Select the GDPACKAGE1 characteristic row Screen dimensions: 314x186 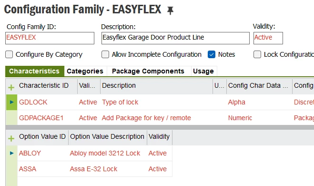click(160, 118)
